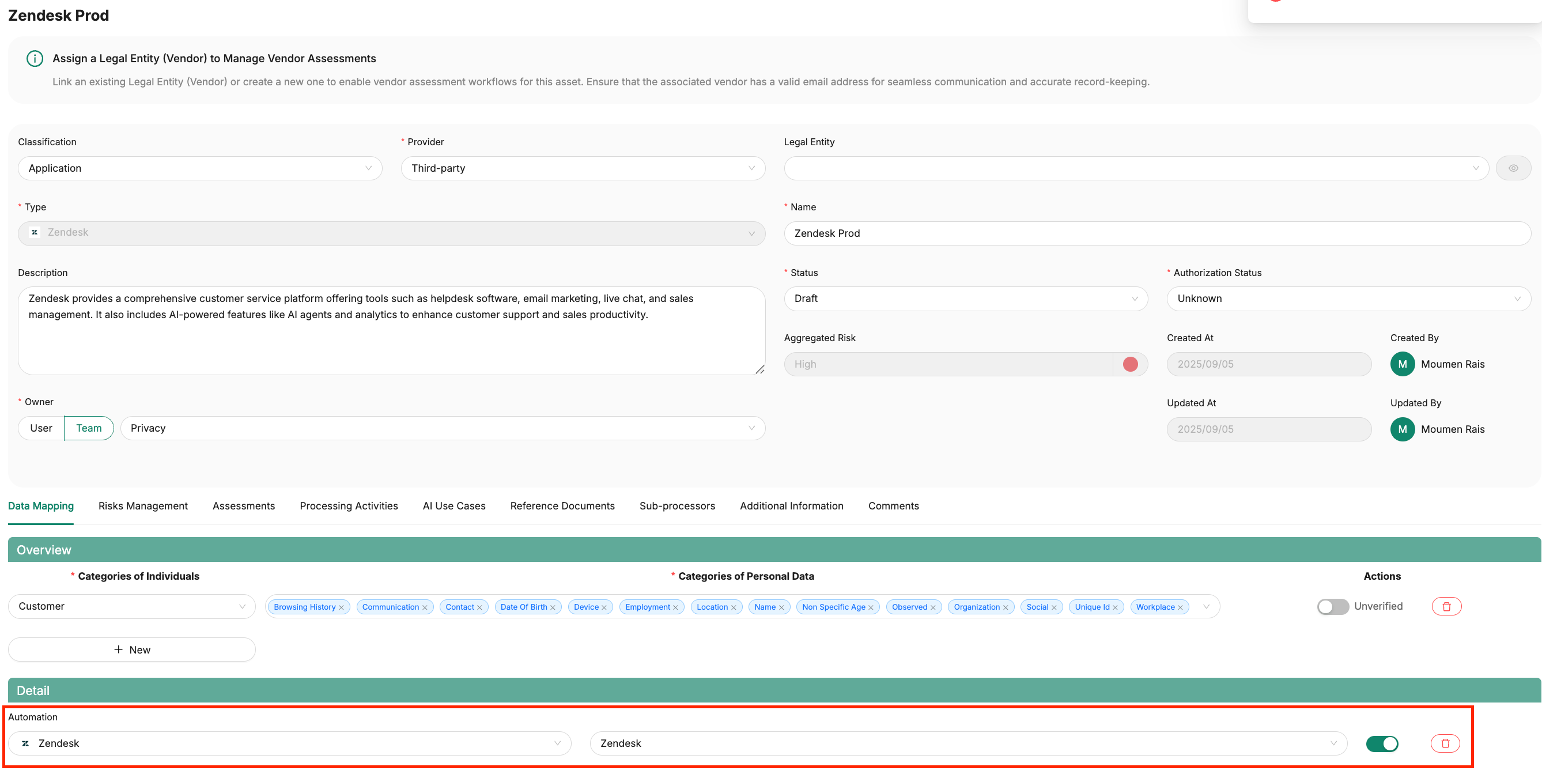Open the Sub-processors tab
Screen dimensions: 1542x778
pyautogui.click(x=677, y=507)
